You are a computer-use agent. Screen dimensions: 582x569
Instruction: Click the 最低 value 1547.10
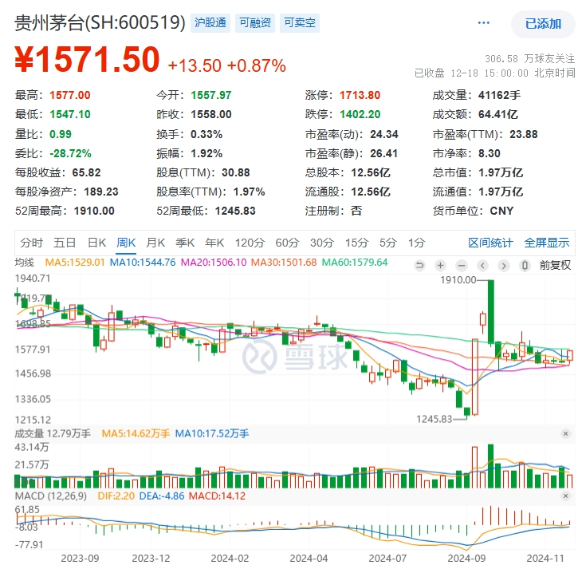click(x=70, y=114)
